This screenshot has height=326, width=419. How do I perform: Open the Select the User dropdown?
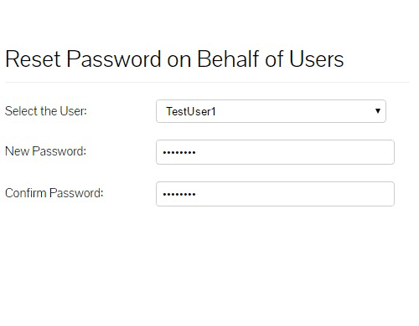click(271, 111)
